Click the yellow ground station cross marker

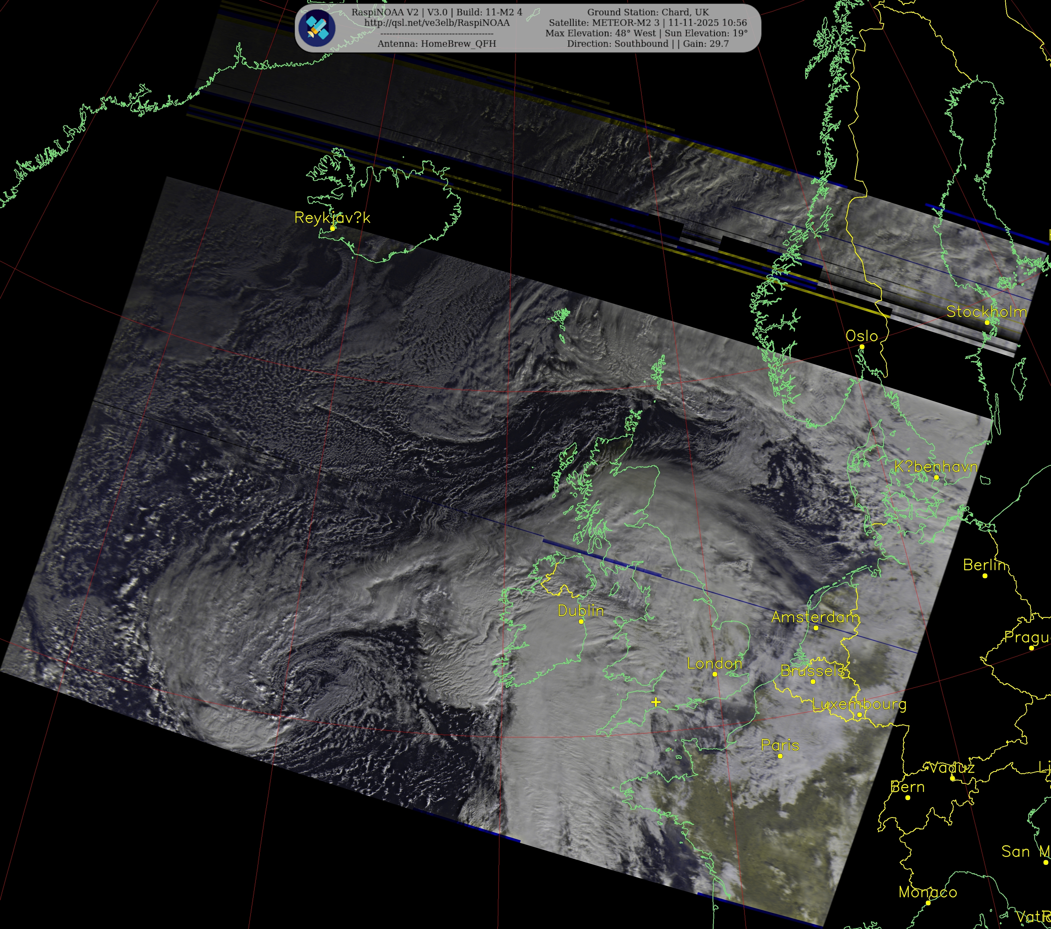655,702
